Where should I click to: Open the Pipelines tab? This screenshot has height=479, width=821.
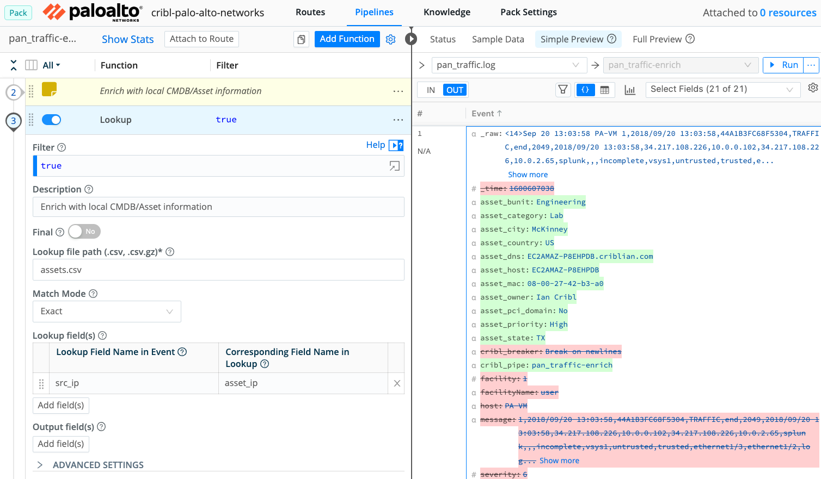(375, 12)
